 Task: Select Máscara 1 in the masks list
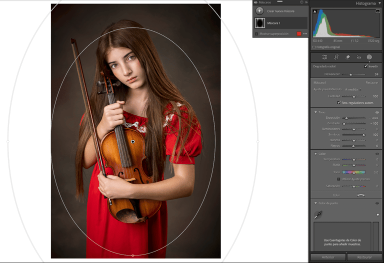click(280, 23)
